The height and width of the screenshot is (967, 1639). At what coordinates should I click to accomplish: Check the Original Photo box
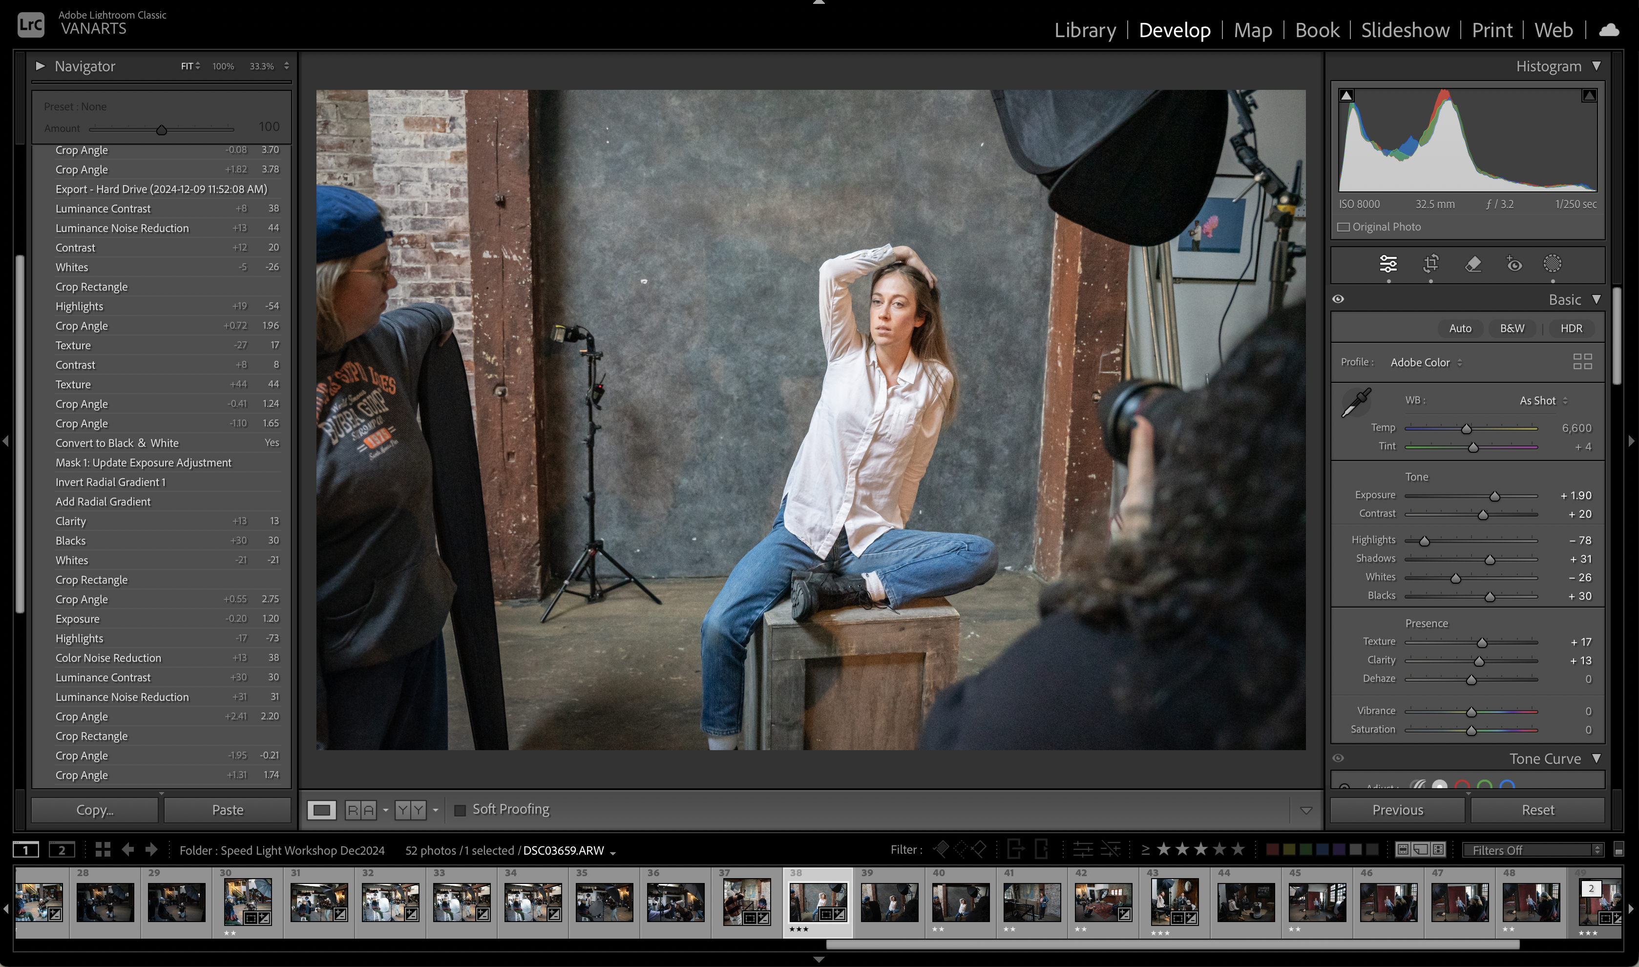click(1344, 228)
